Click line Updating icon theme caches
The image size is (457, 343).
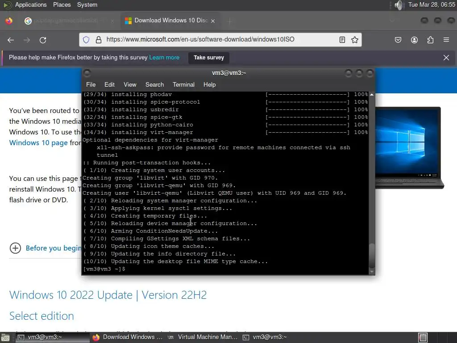(149, 246)
